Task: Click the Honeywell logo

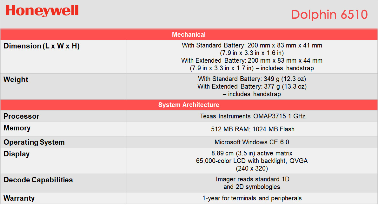Action: pyautogui.click(x=42, y=11)
